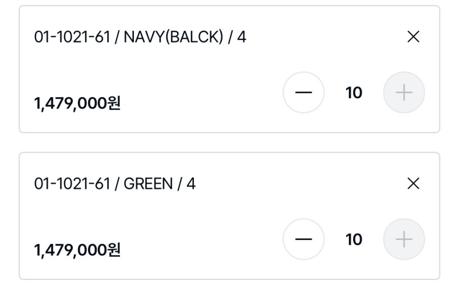The image size is (459, 287).
Task: Click the 원 currency unit in NAVY(BALCK) card
Action: tap(112, 104)
